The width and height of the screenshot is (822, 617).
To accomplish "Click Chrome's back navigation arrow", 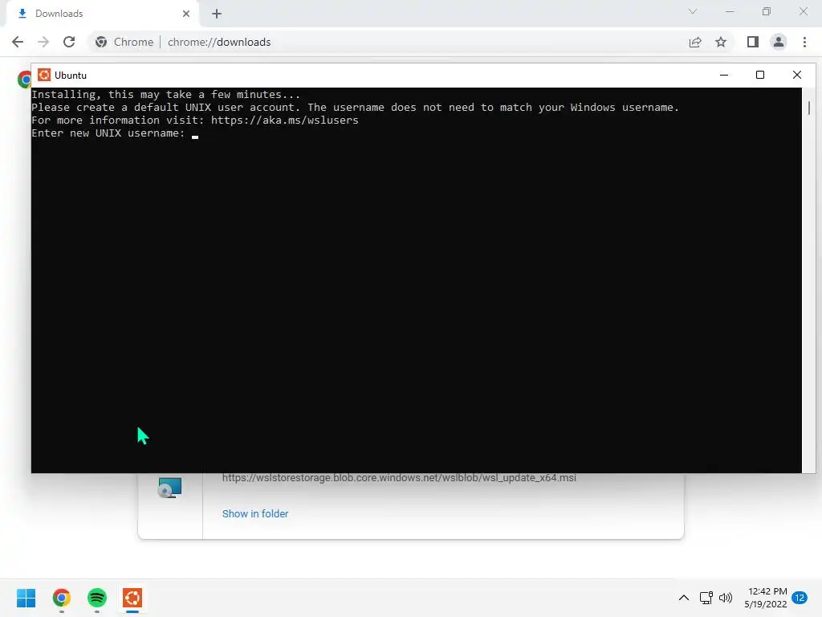I will click(18, 42).
